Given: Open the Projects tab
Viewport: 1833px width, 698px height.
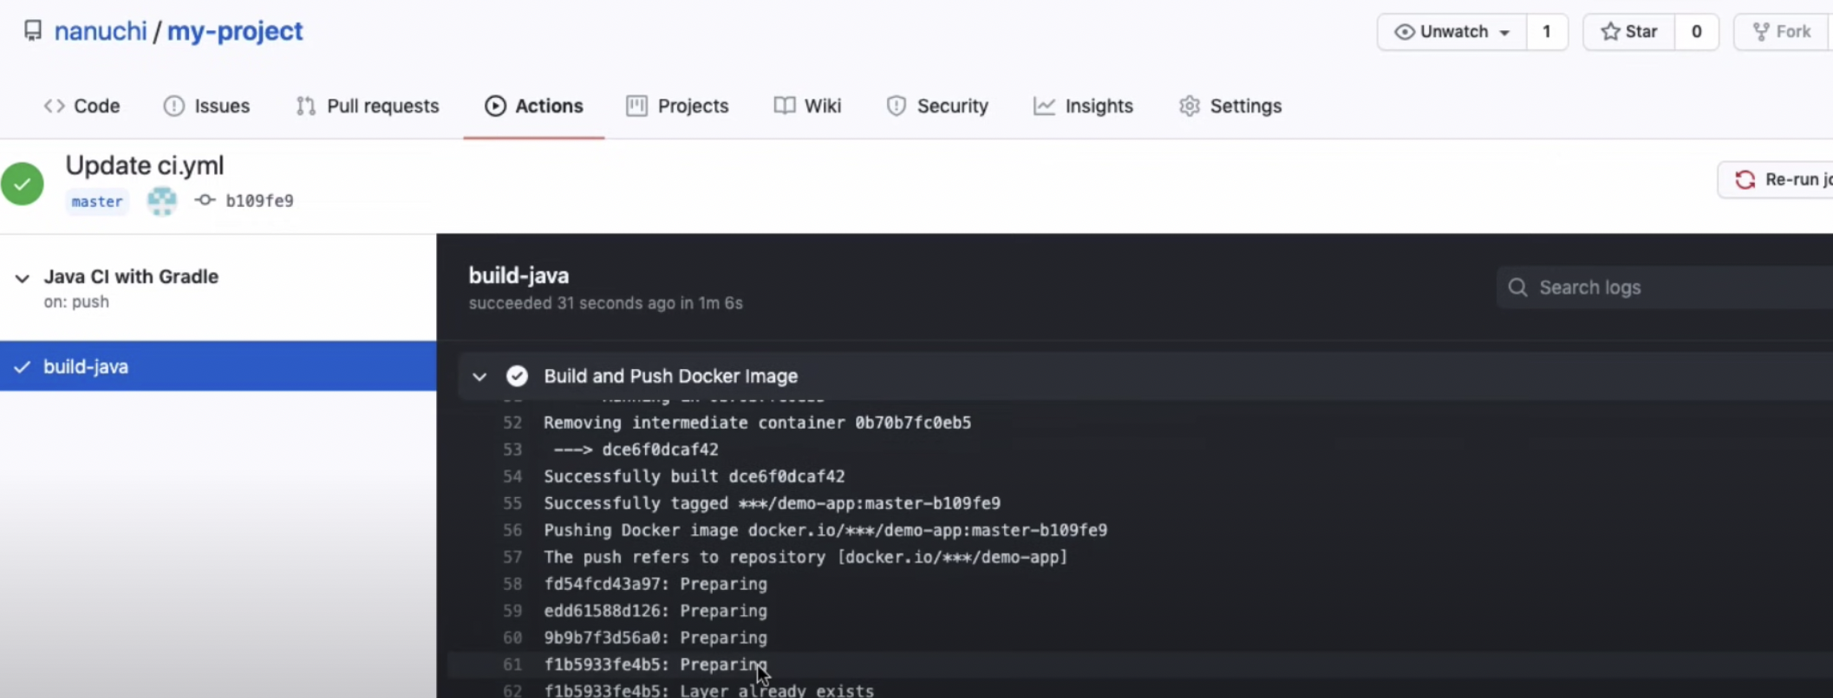Looking at the screenshot, I should tap(677, 106).
